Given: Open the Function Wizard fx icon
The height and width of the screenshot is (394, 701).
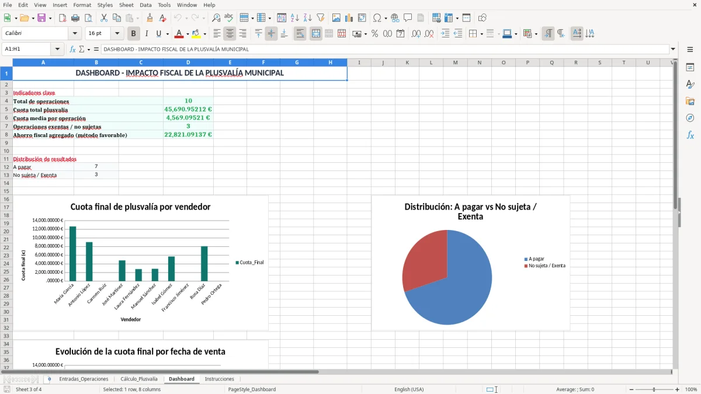Looking at the screenshot, I should click(x=73, y=50).
